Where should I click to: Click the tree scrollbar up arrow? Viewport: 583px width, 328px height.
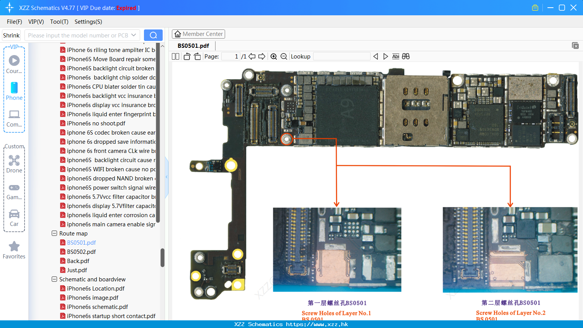coord(162,46)
